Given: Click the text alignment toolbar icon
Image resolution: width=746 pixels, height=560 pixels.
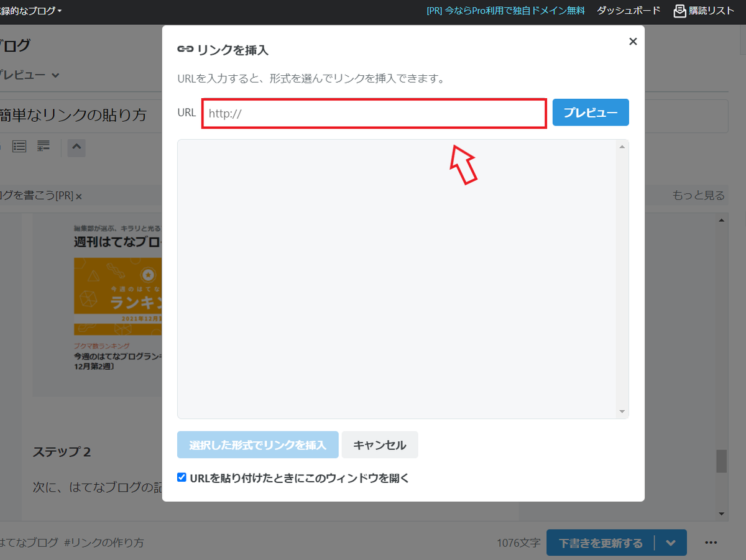Looking at the screenshot, I should pyautogui.click(x=44, y=147).
